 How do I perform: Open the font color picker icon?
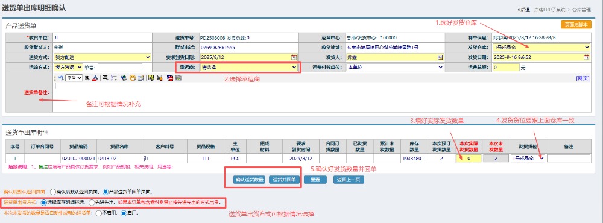pos(95,78)
